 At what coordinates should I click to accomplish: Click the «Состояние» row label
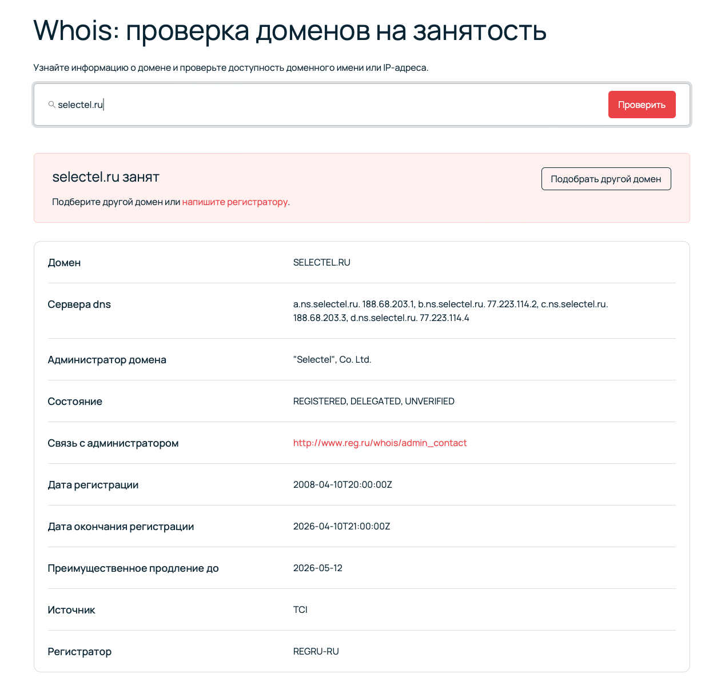click(75, 401)
